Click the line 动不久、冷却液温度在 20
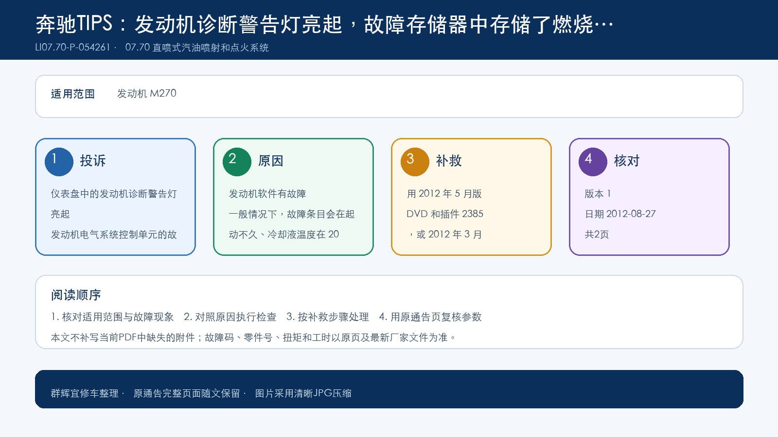Viewport: 778px width, 437px height. pyautogui.click(x=284, y=235)
